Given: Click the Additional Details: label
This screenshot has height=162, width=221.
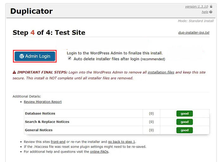Looking at the screenshot, I should (27, 96).
